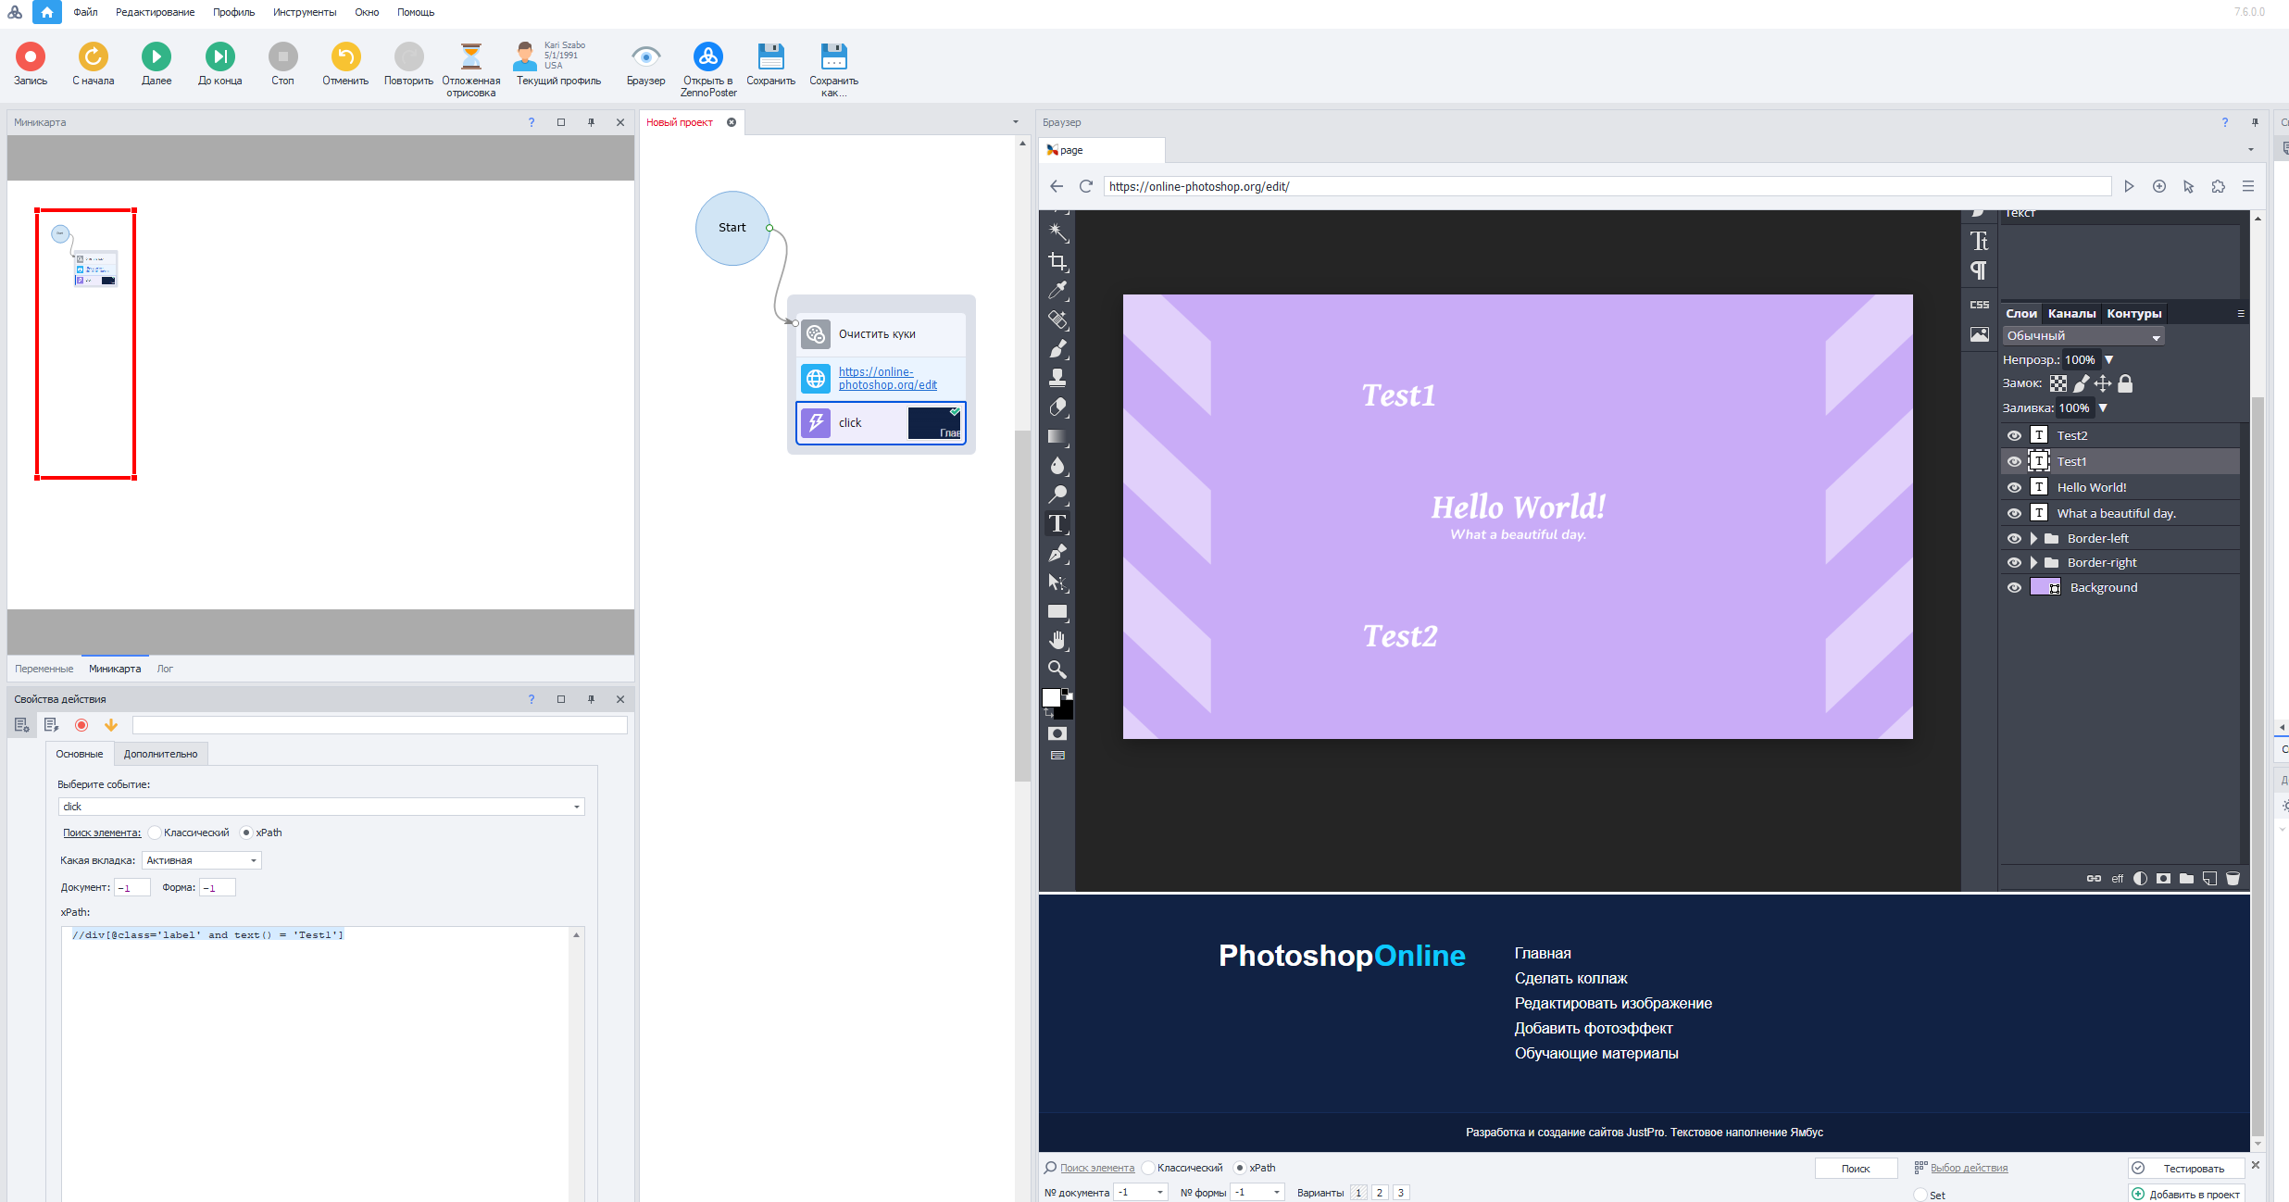Select the Text (T) tool

[x=1057, y=523]
